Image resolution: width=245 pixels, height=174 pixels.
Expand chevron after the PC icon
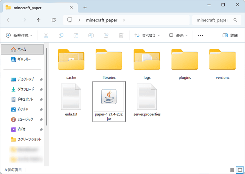79,20
